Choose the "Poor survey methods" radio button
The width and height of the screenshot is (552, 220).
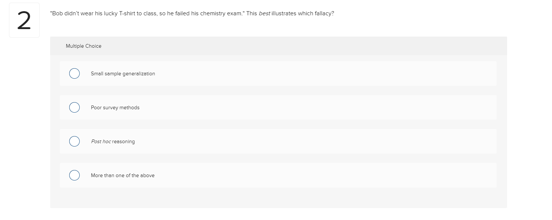pos(74,107)
